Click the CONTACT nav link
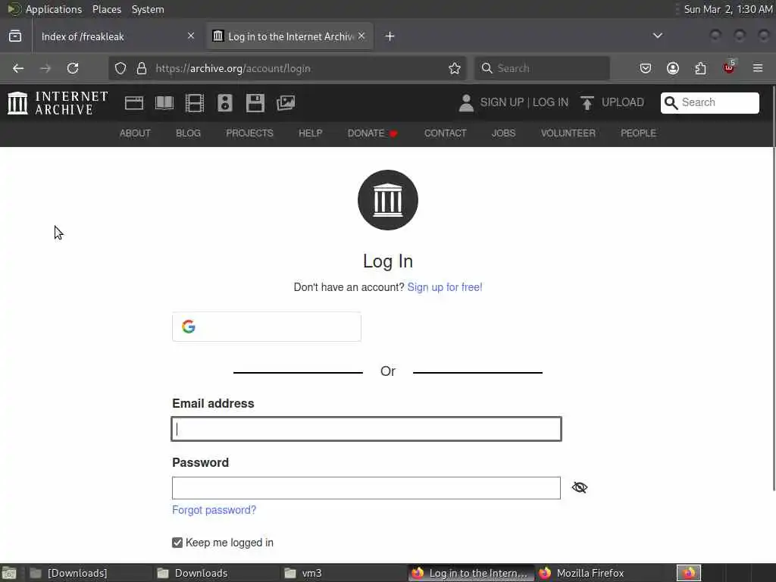Image resolution: width=776 pixels, height=582 pixels. (445, 133)
